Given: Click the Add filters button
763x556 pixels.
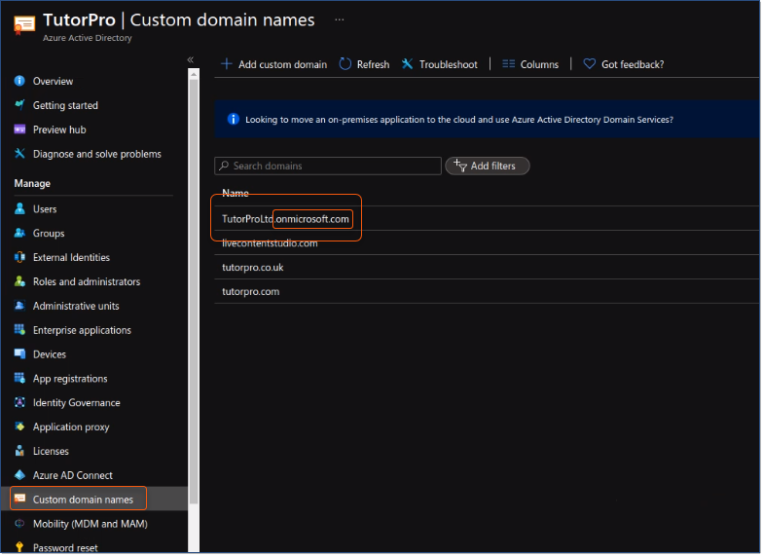Looking at the screenshot, I should pos(488,166).
